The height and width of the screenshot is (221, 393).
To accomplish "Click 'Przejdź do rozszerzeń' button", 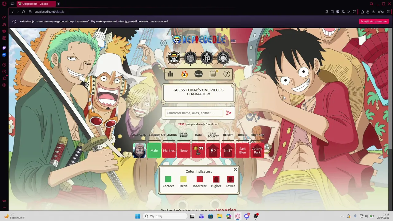I will pyautogui.click(x=374, y=21).
